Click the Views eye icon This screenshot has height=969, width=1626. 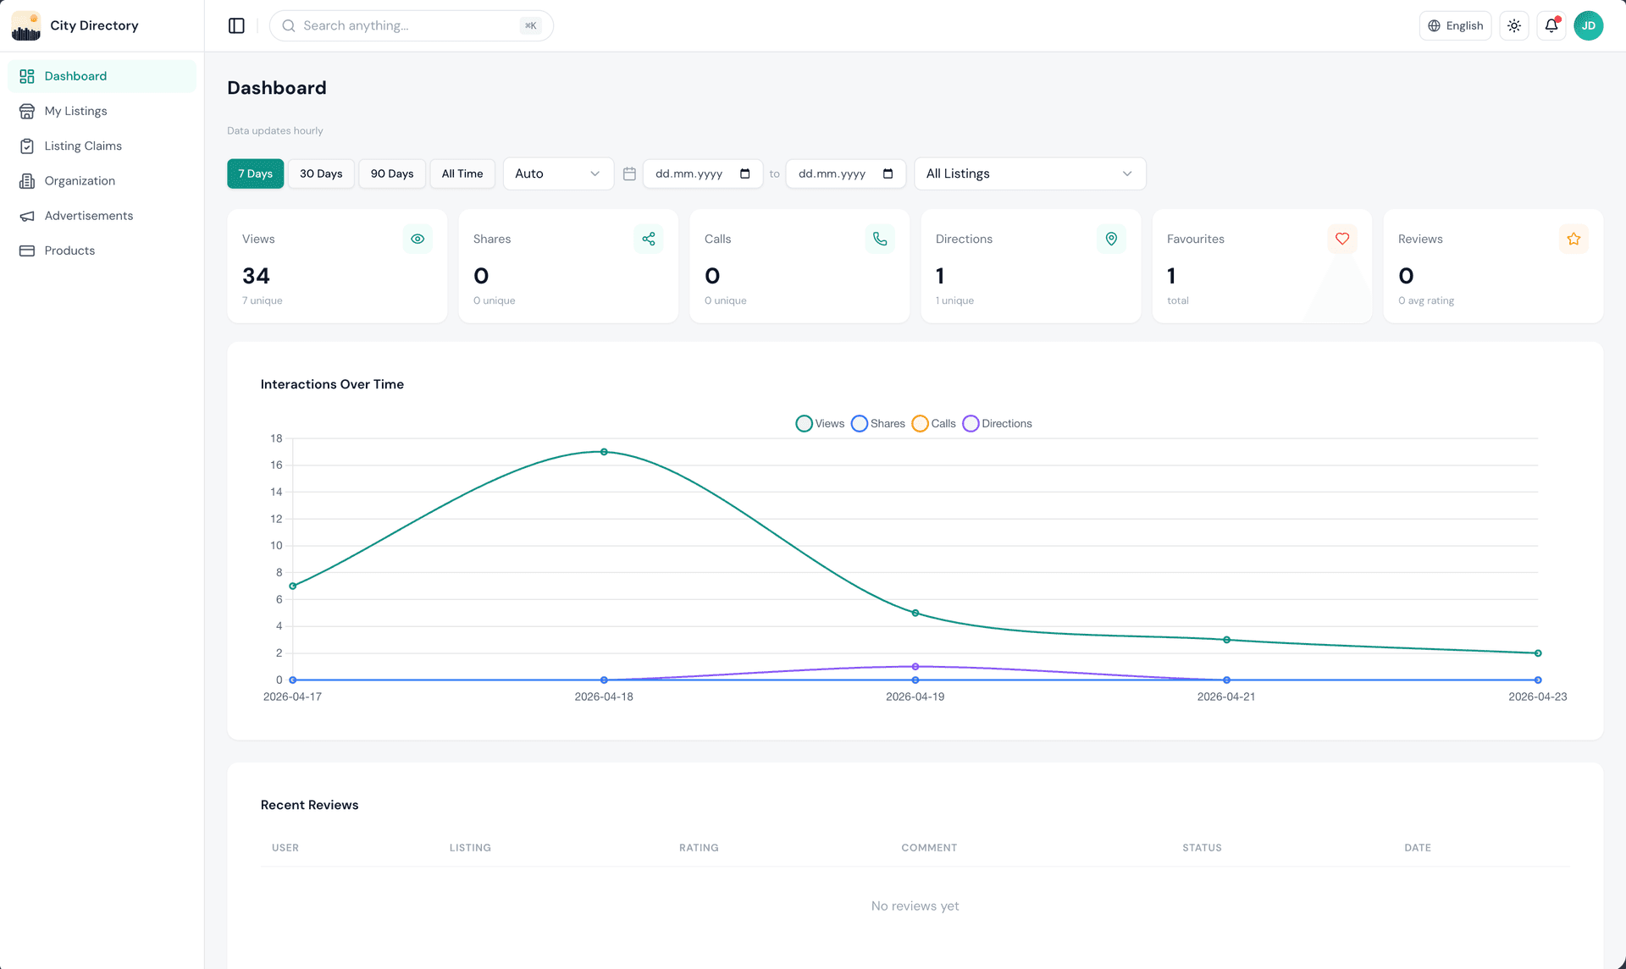tap(418, 239)
